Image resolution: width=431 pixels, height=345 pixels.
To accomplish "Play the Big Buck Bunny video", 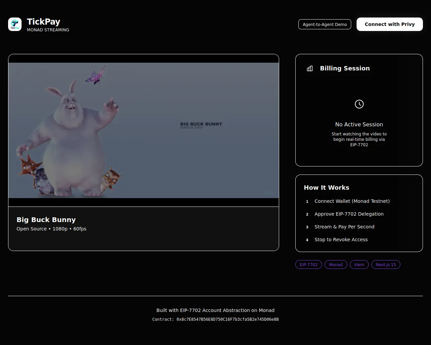I will tap(143, 130).
